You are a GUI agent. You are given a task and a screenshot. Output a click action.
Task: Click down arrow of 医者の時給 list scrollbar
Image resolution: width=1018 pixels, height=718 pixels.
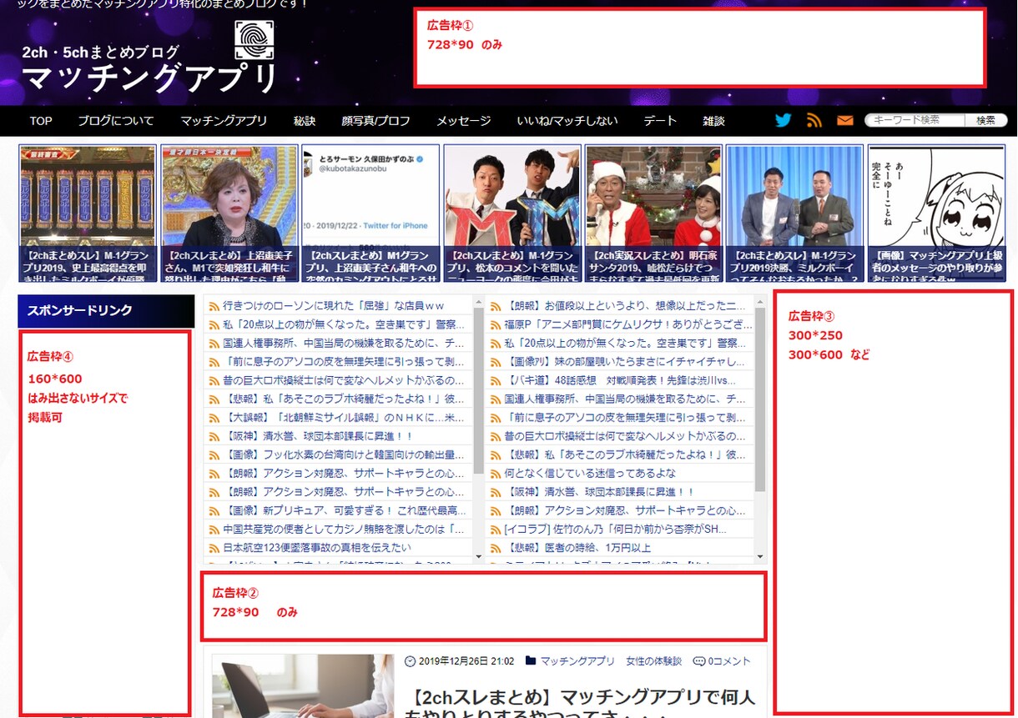pyautogui.click(x=760, y=556)
